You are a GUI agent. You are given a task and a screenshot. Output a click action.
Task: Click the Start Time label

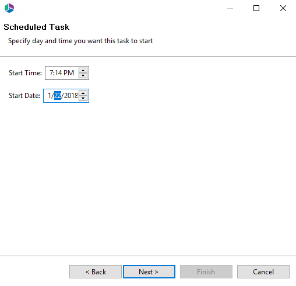tap(25, 73)
